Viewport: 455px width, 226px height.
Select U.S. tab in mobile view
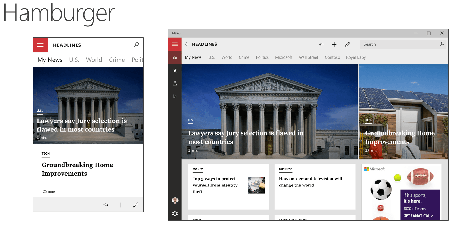[74, 60]
